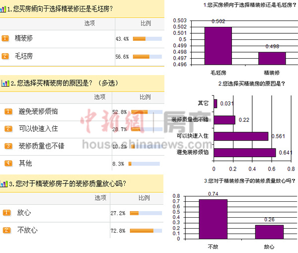This screenshot has width=298, height=253.
Task: Click orange number 2 badge next to 不放心
Action: coord(6,230)
